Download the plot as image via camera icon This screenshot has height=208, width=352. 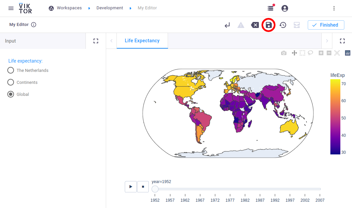click(x=283, y=53)
